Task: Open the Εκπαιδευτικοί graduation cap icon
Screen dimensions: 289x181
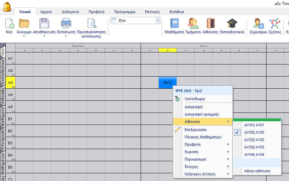Action: click(x=232, y=24)
